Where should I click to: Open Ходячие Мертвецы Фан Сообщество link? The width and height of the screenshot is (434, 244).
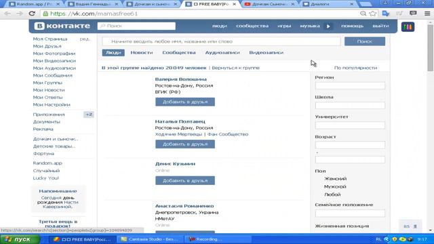coord(201,134)
